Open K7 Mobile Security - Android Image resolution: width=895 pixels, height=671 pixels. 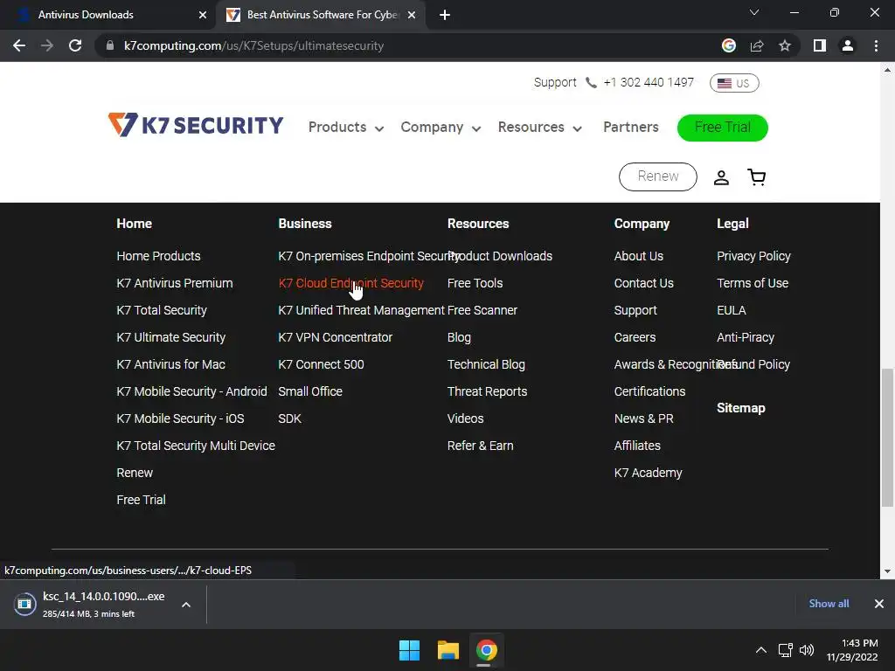click(191, 391)
